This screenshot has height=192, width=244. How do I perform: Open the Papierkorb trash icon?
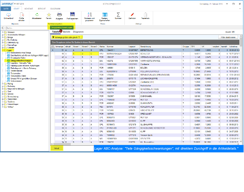point(145,15)
